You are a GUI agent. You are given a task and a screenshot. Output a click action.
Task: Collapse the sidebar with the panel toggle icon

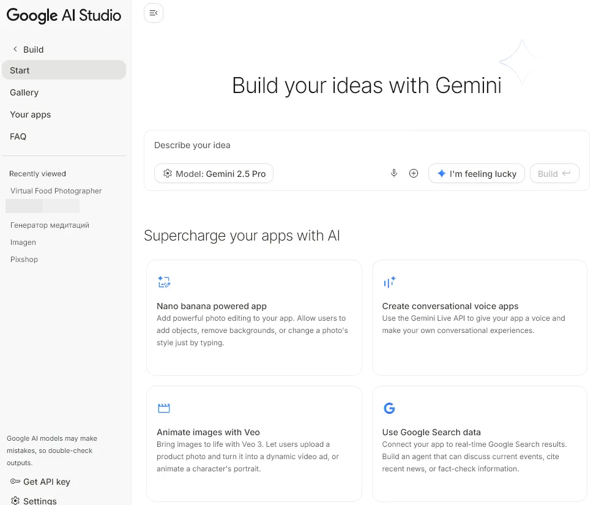(x=154, y=13)
